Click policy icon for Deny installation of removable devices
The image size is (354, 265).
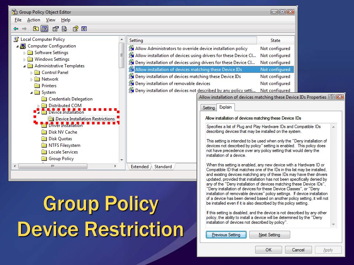click(131, 84)
